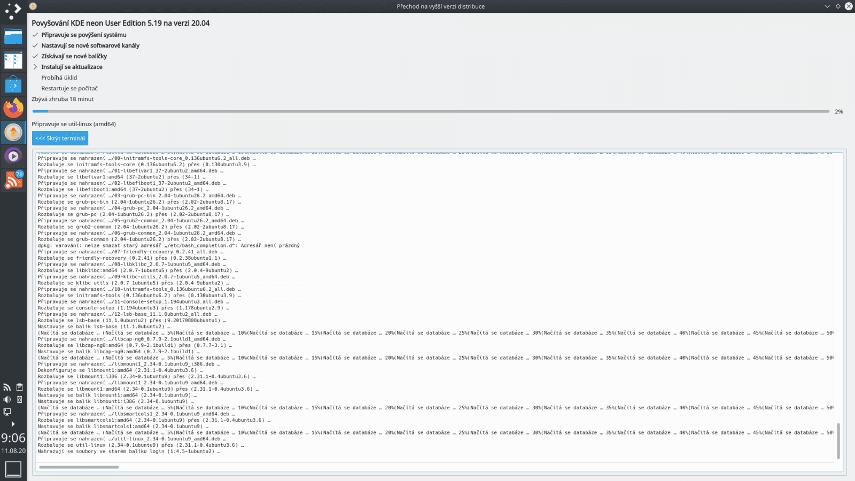
Task: Open the network connections tray icon
Action: point(7,387)
